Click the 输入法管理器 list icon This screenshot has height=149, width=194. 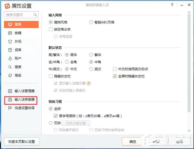(10, 91)
